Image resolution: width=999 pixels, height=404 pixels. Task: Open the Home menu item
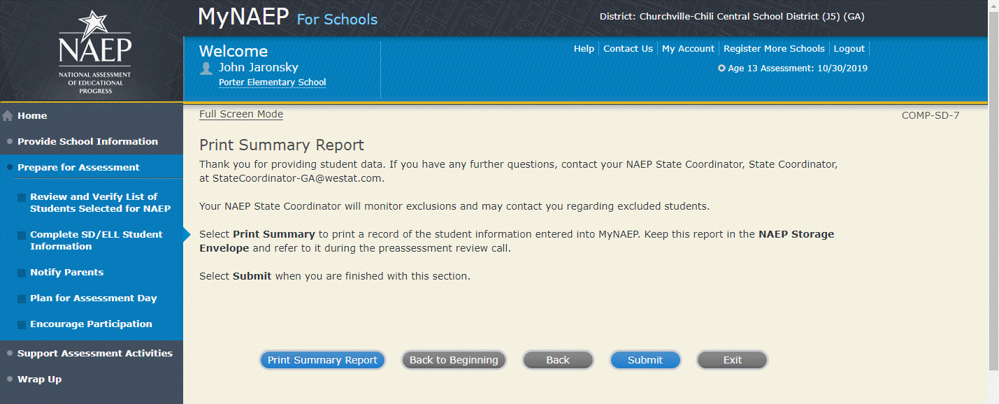click(x=32, y=116)
